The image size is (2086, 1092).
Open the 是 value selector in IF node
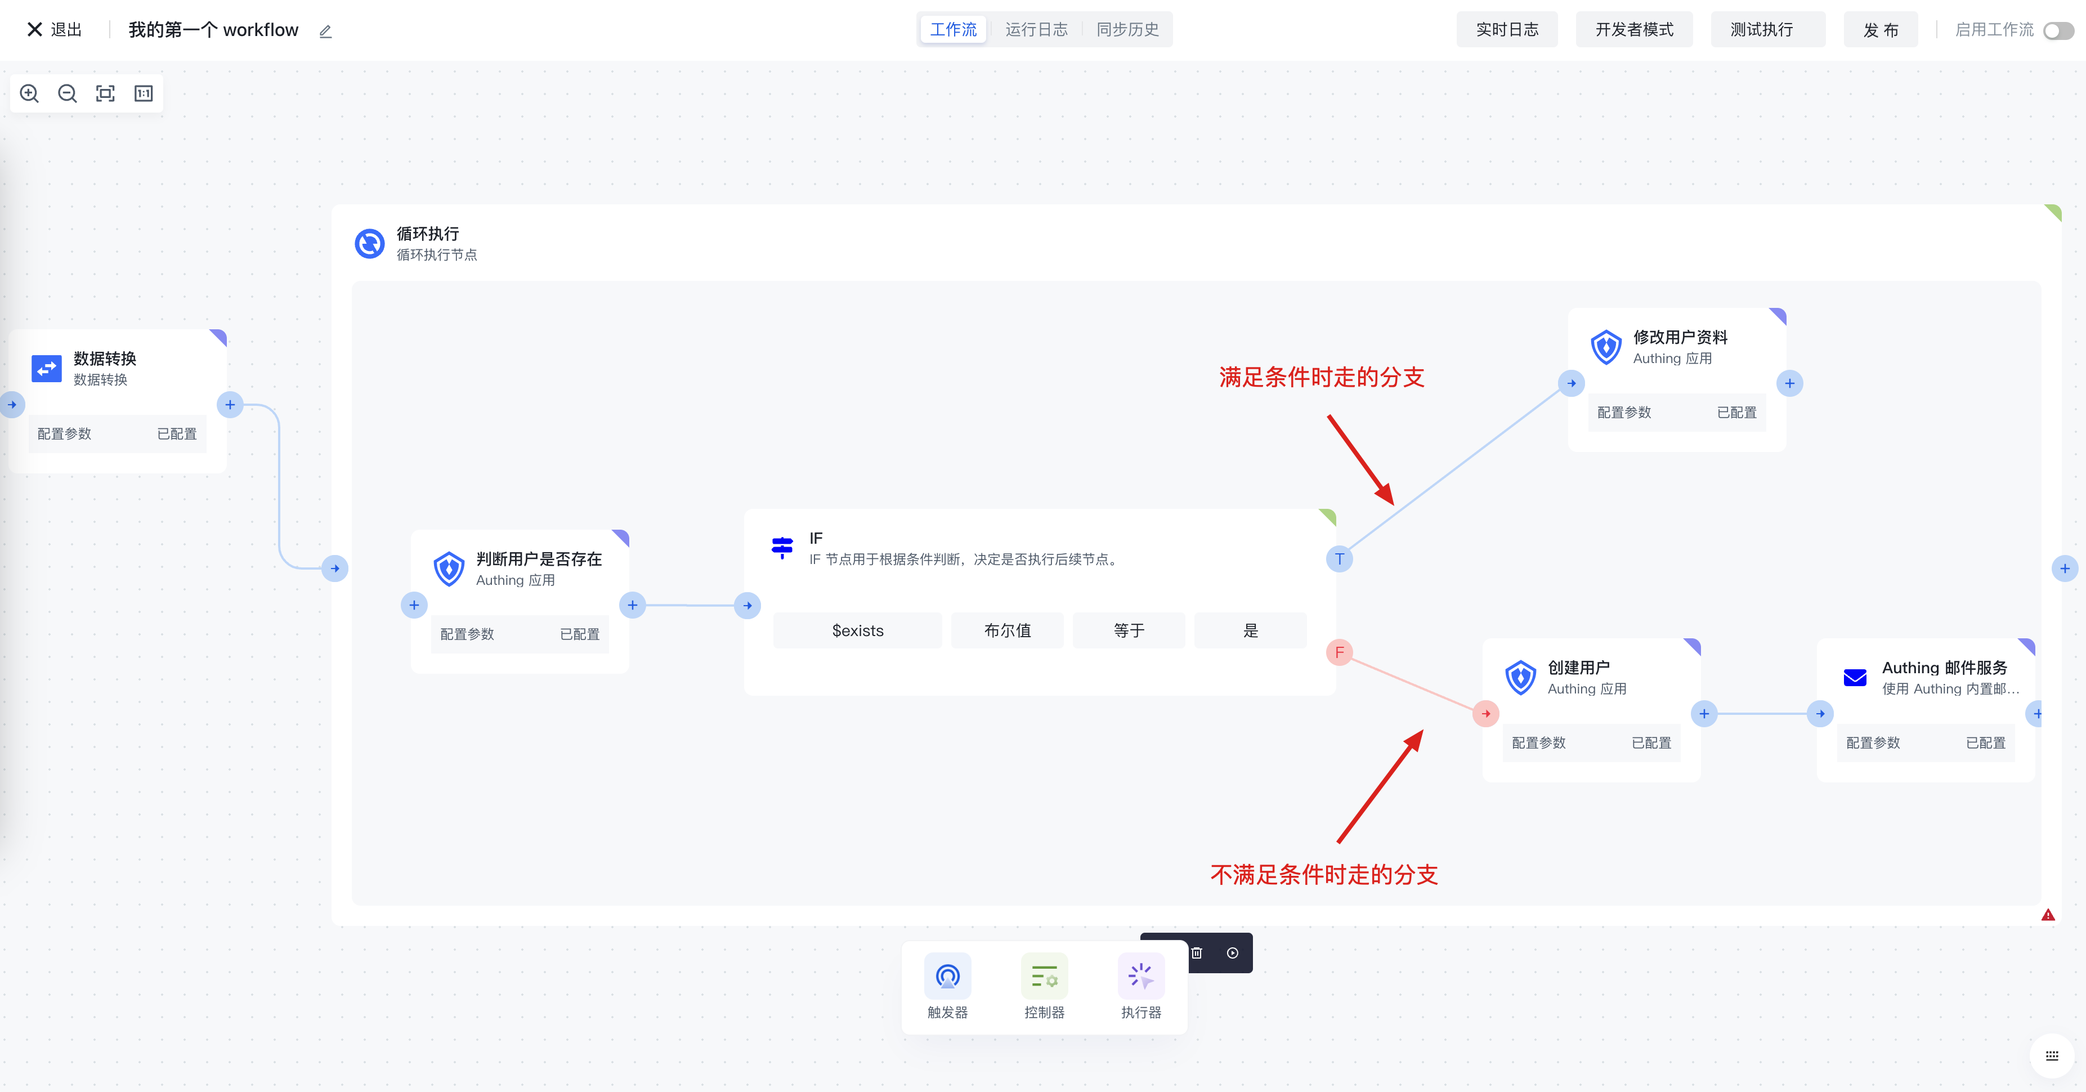click(x=1250, y=631)
